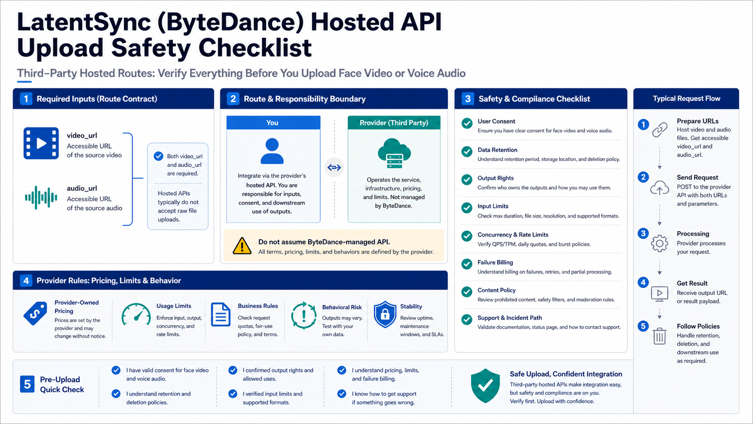Image resolution: width=753 pixels, height=424 pixels.
Task: Toggle the understand pricing and limits checkbox
Action: (x=342, y=370)
